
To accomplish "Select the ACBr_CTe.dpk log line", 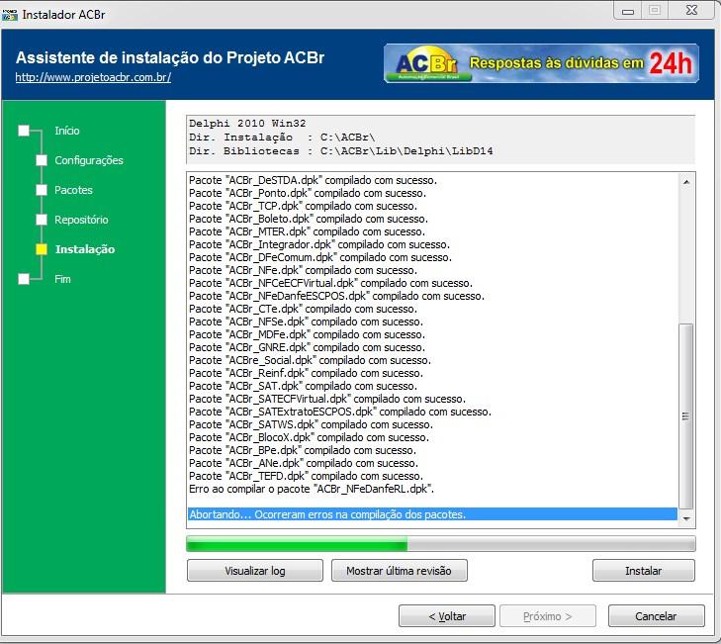I will coord(303,309).
